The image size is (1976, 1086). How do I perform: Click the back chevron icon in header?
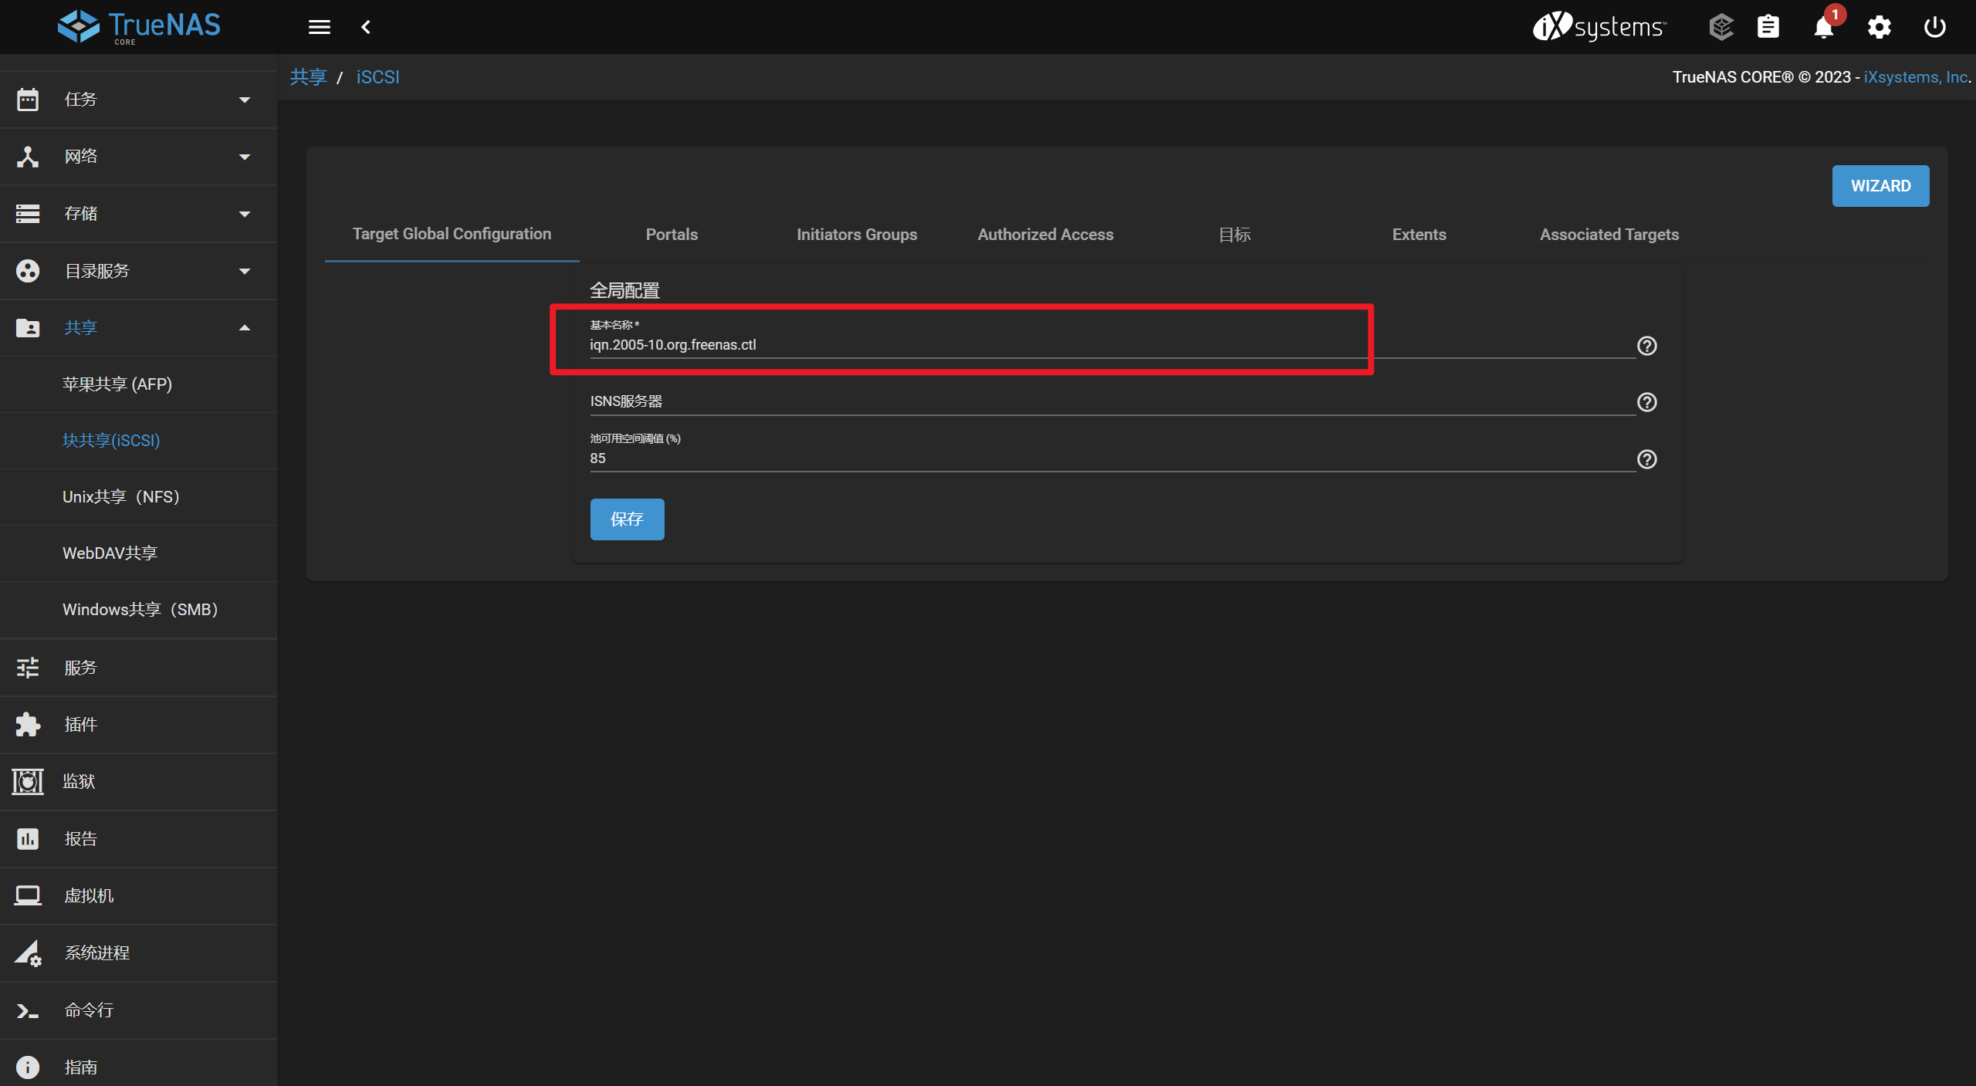click(x=366, y=27)
